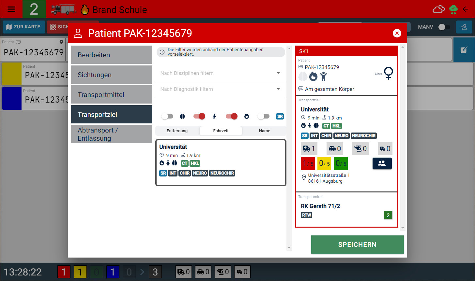This screenshot has width=475, height=281.
Task: Select the Universität hospital card in list
Action: pos(221,163)
